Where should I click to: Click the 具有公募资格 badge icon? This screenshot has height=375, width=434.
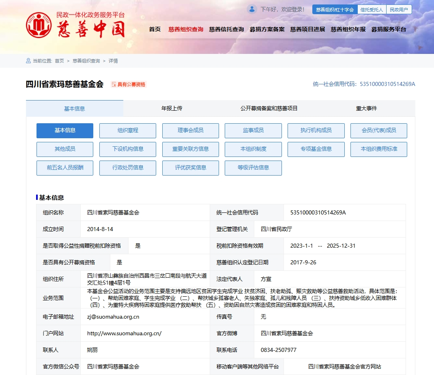pos(114,85)
